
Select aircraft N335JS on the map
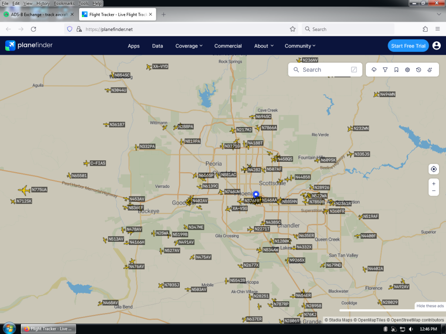351,154
